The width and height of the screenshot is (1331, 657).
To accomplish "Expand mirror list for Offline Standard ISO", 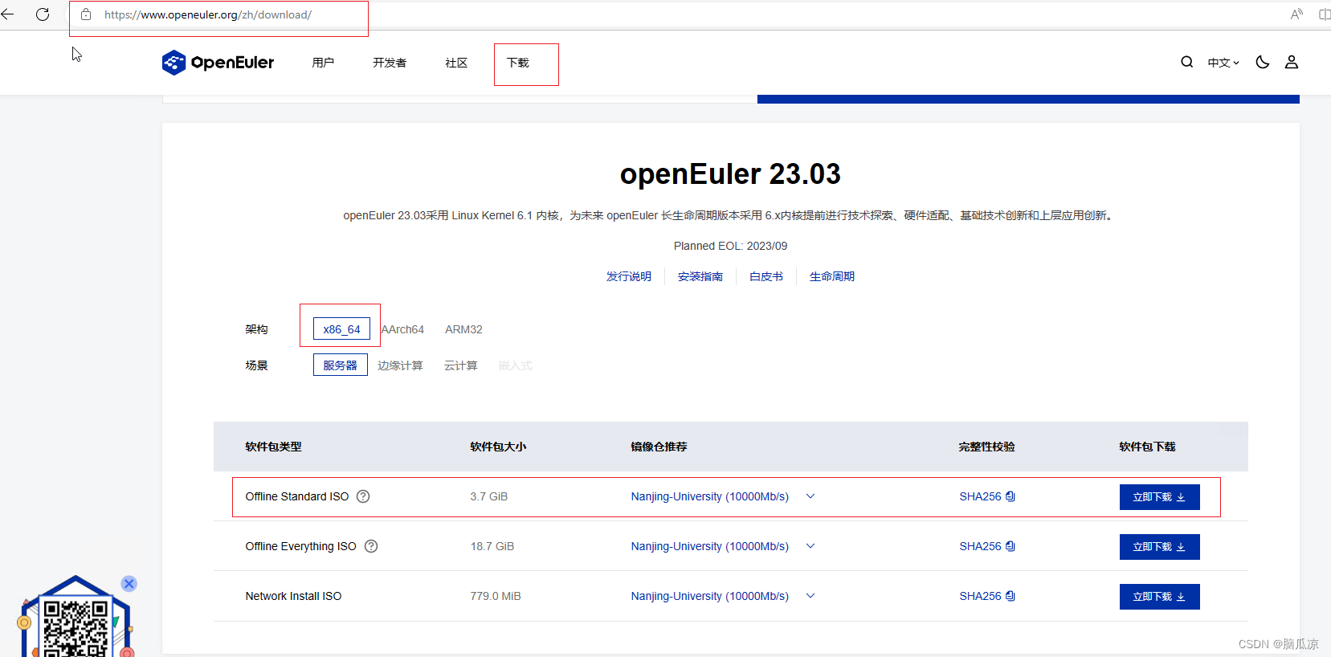I will click(x=810, y=496).
